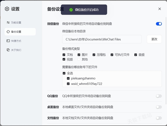The height and width of the screenshot is (126, 167).
Task: Toggle the 全选 accounts checkbox
Action: (x=64, y=73)
